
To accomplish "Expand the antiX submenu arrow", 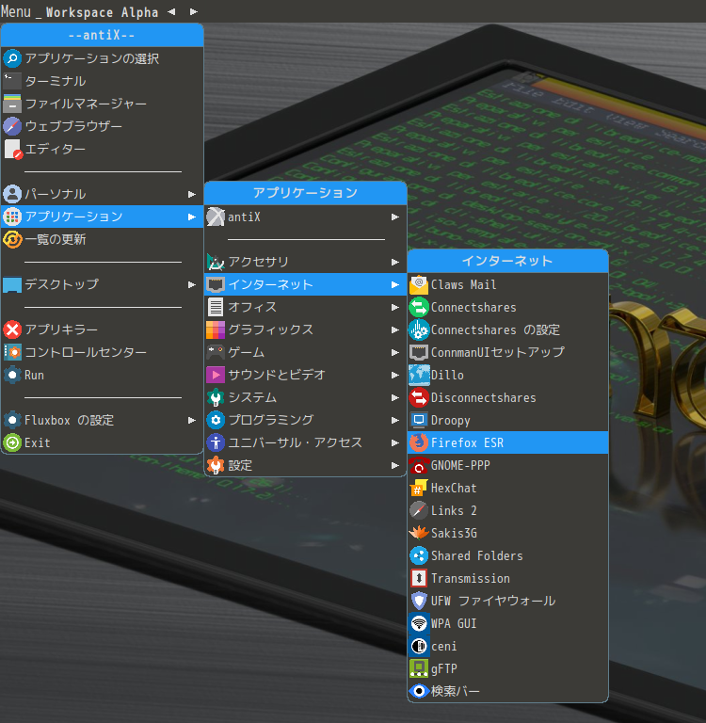I will tap(395, 217).
